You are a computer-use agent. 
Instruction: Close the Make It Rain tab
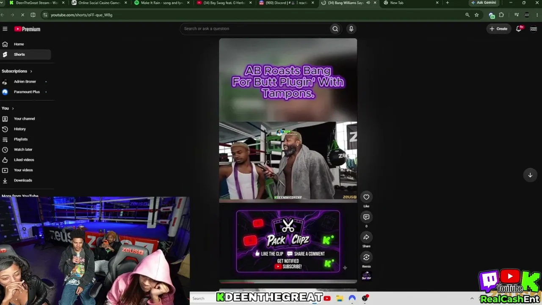pos(188,3)
